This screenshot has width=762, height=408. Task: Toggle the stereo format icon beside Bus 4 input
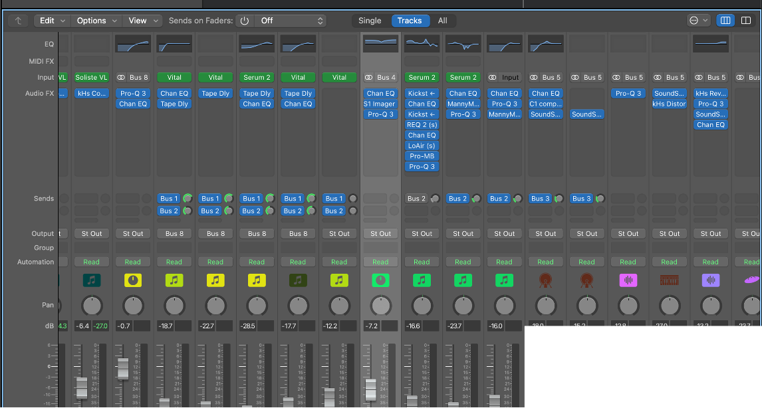(x=369, y=78)
